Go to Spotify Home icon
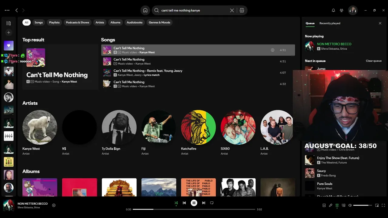The height and width of the screenshot is (218, 388). click(145, 10)
